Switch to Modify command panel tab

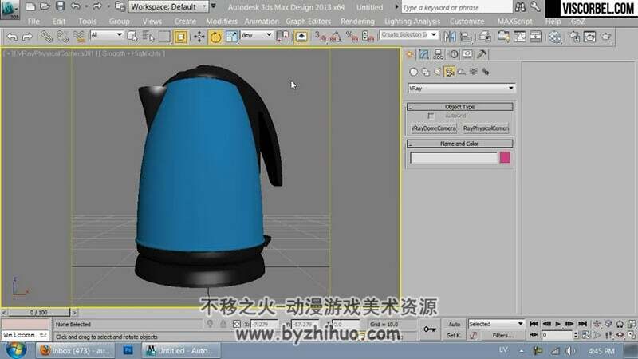click(424, 54)
